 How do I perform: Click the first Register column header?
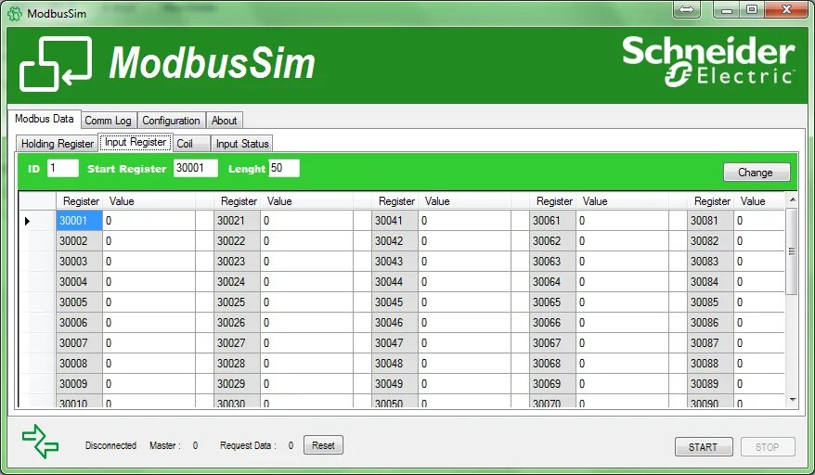79,201
